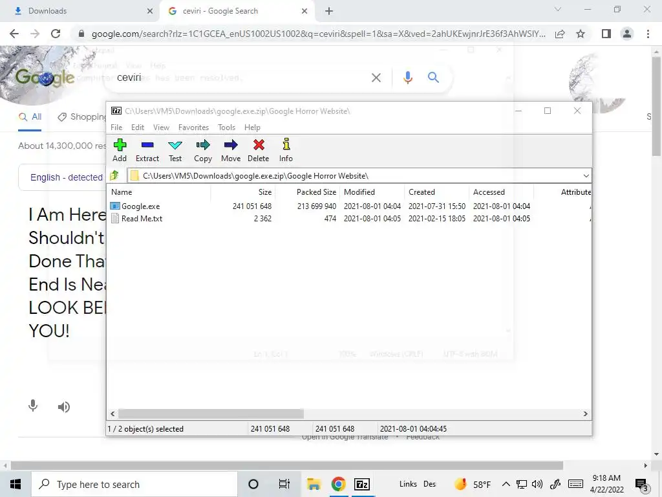
Task: Click the Google search magnifier button
Action: click(x=433, y=78)
